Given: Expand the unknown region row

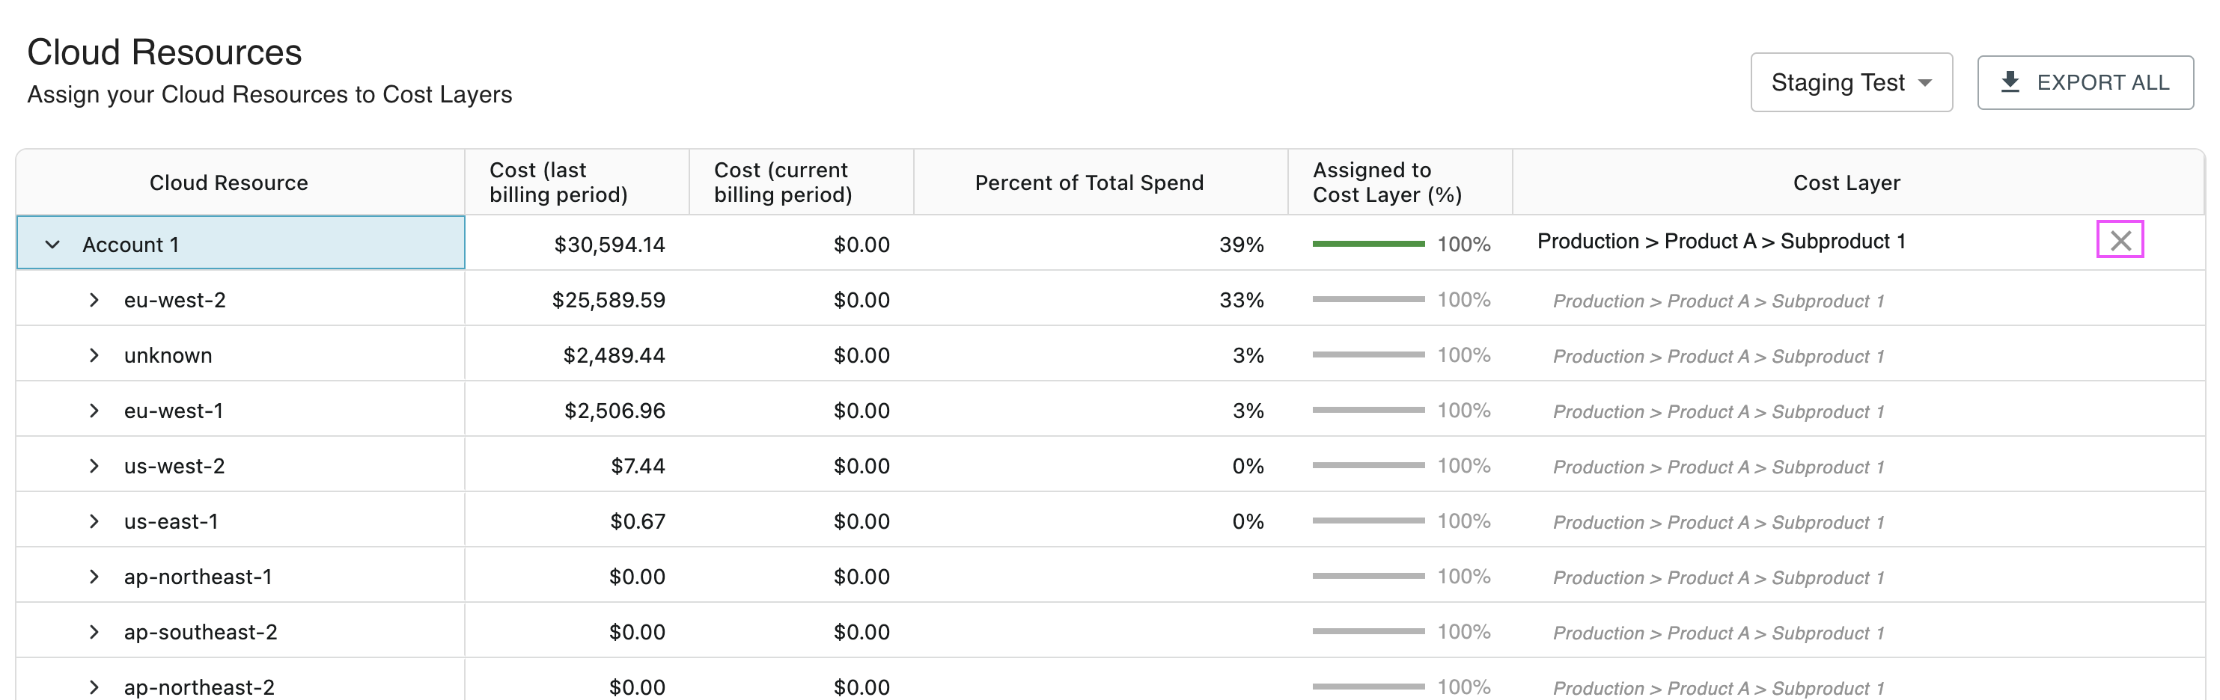Looking at the screenshot, I should coord(94,355).
